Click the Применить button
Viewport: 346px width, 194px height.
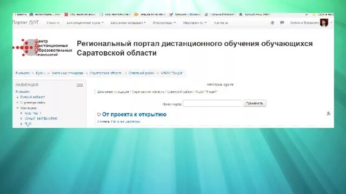coord(255,103)
